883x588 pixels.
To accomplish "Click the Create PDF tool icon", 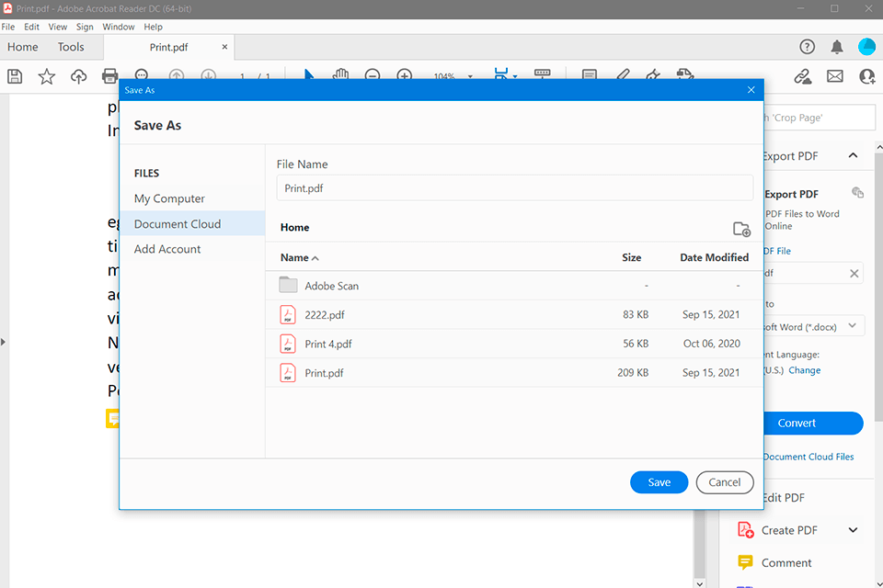I will [x=746, y=530].
